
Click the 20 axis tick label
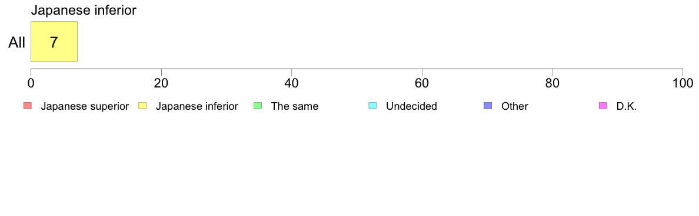click(x=161, y=83)
